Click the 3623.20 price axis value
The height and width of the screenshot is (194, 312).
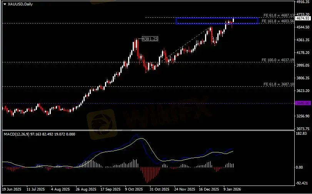303,90
